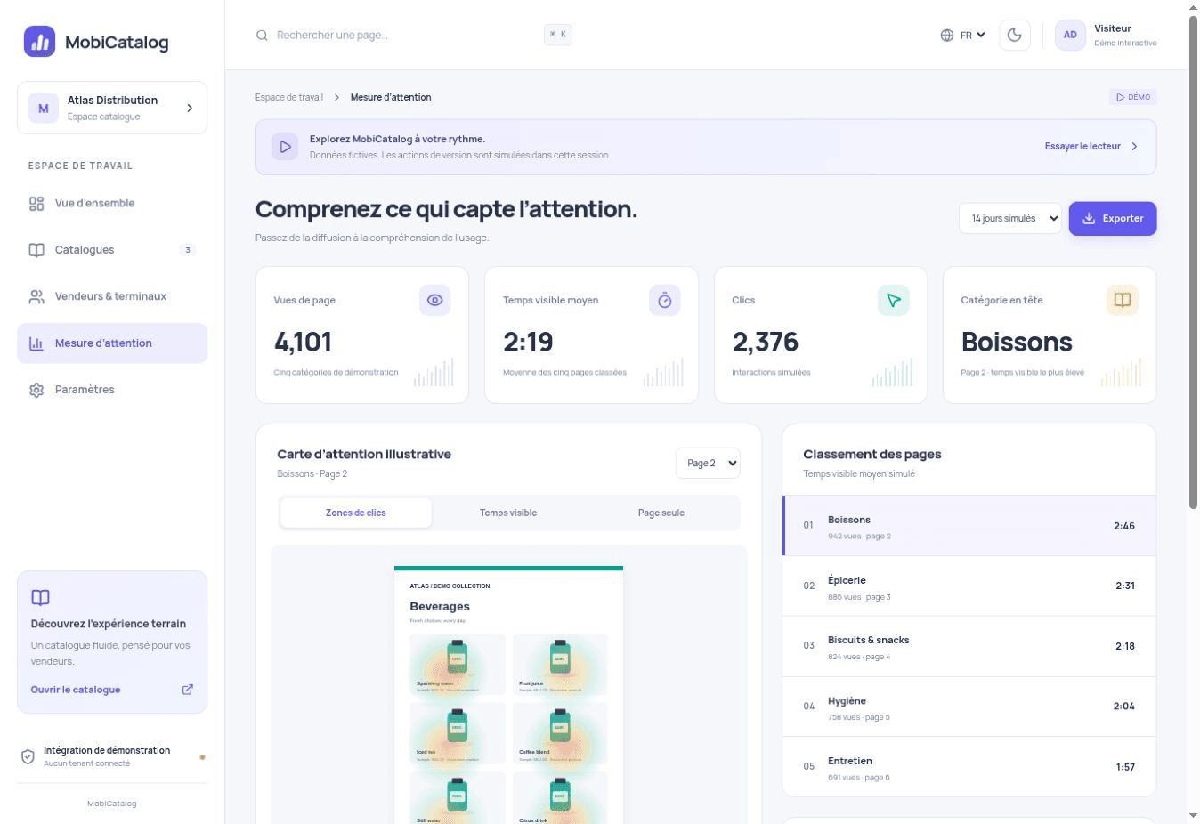
Task: Go to Vendeurs & terminaux
Action: tap(112, 296)
